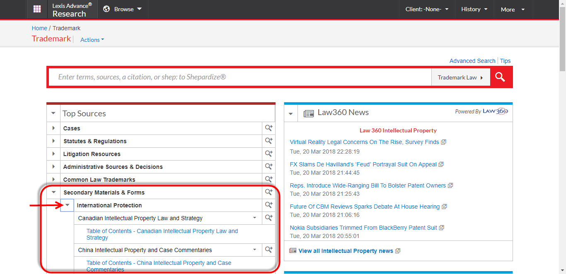Click external link icon beside Nokia Subsidiaries headline
This screenshot has width=566, height=274.
pos(441,228)
